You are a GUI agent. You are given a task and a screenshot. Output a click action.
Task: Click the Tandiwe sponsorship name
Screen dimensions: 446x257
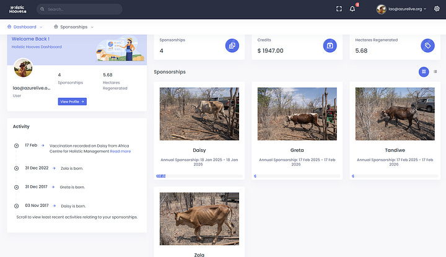(395, 150)
